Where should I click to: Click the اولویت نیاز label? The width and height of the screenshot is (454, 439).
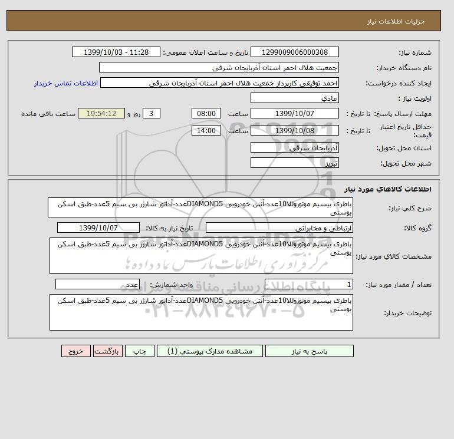click(414, 98)
